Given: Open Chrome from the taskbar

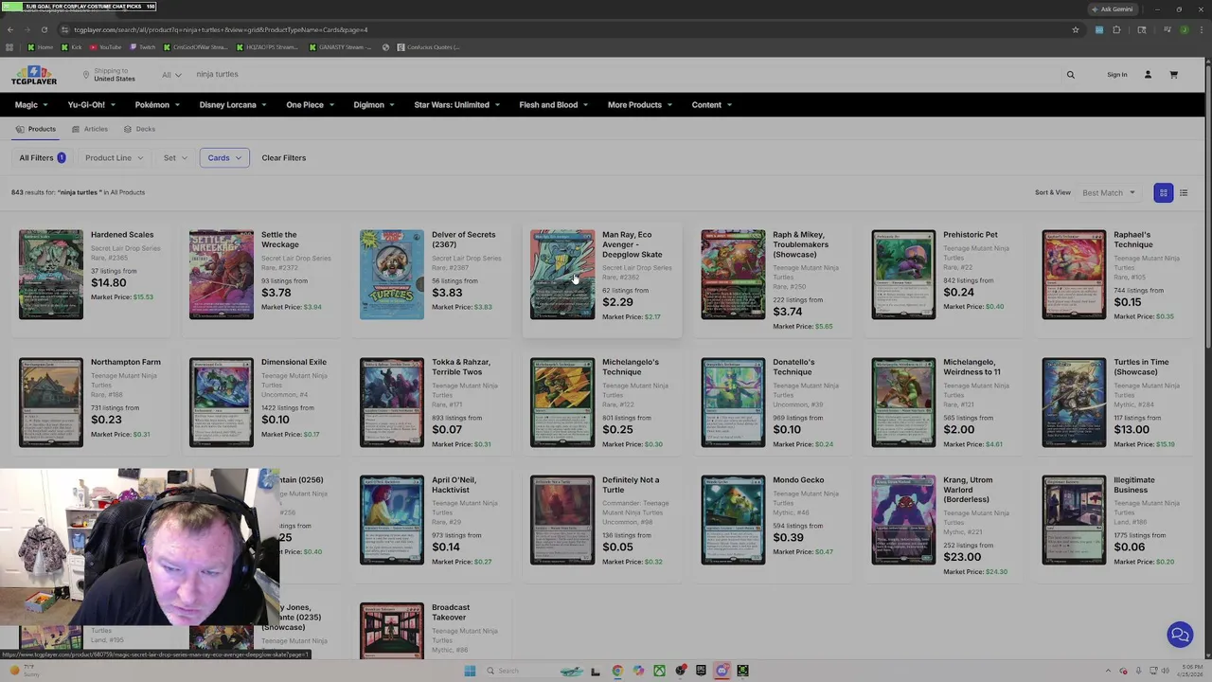Looking at the screenshot, I should click(x=616, y=671).
